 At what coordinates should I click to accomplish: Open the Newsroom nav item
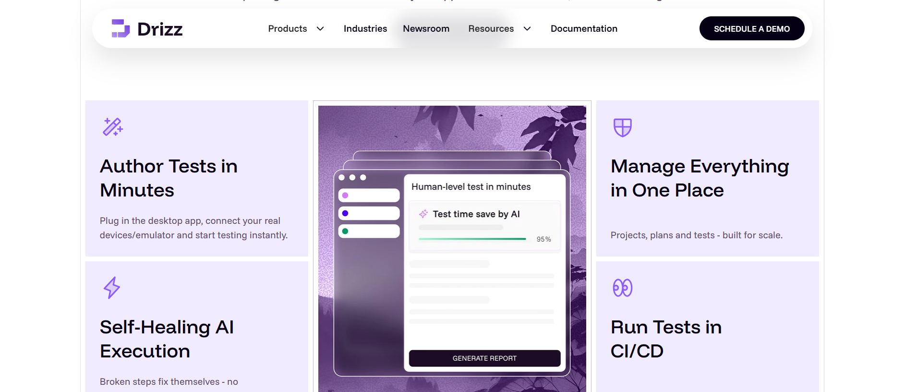426,29
